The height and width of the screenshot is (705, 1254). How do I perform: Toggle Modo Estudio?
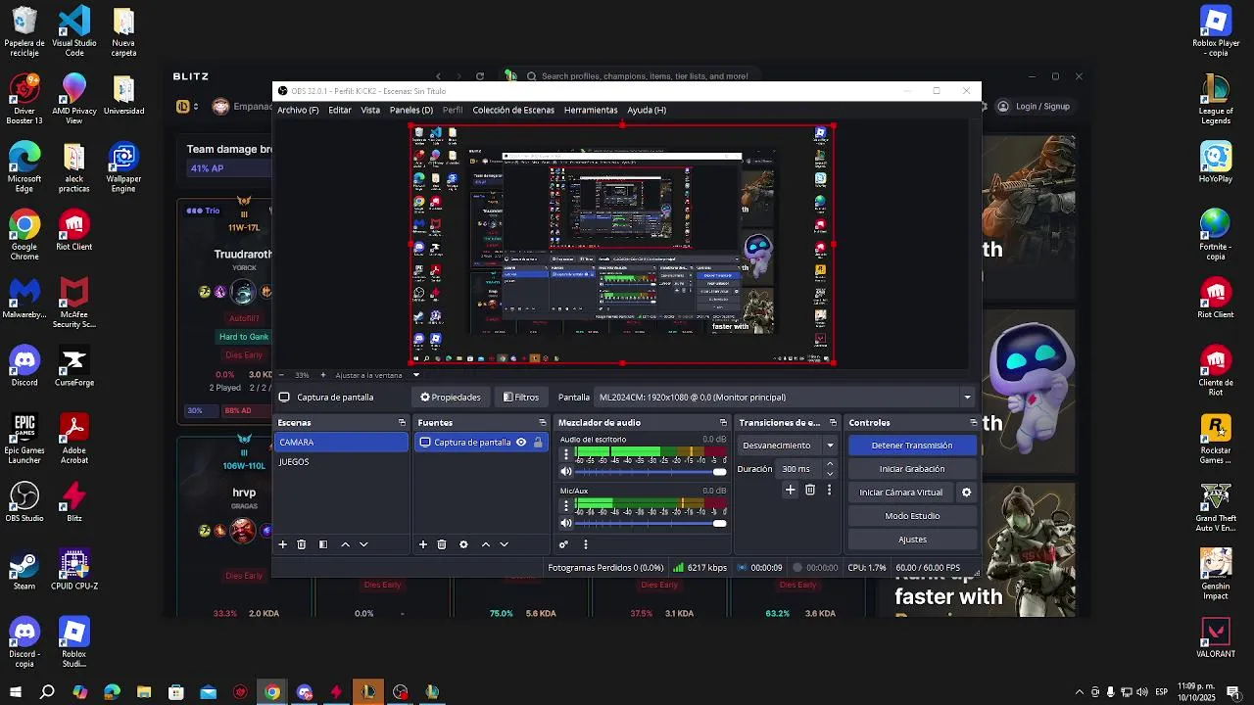[x=912, y=516]
